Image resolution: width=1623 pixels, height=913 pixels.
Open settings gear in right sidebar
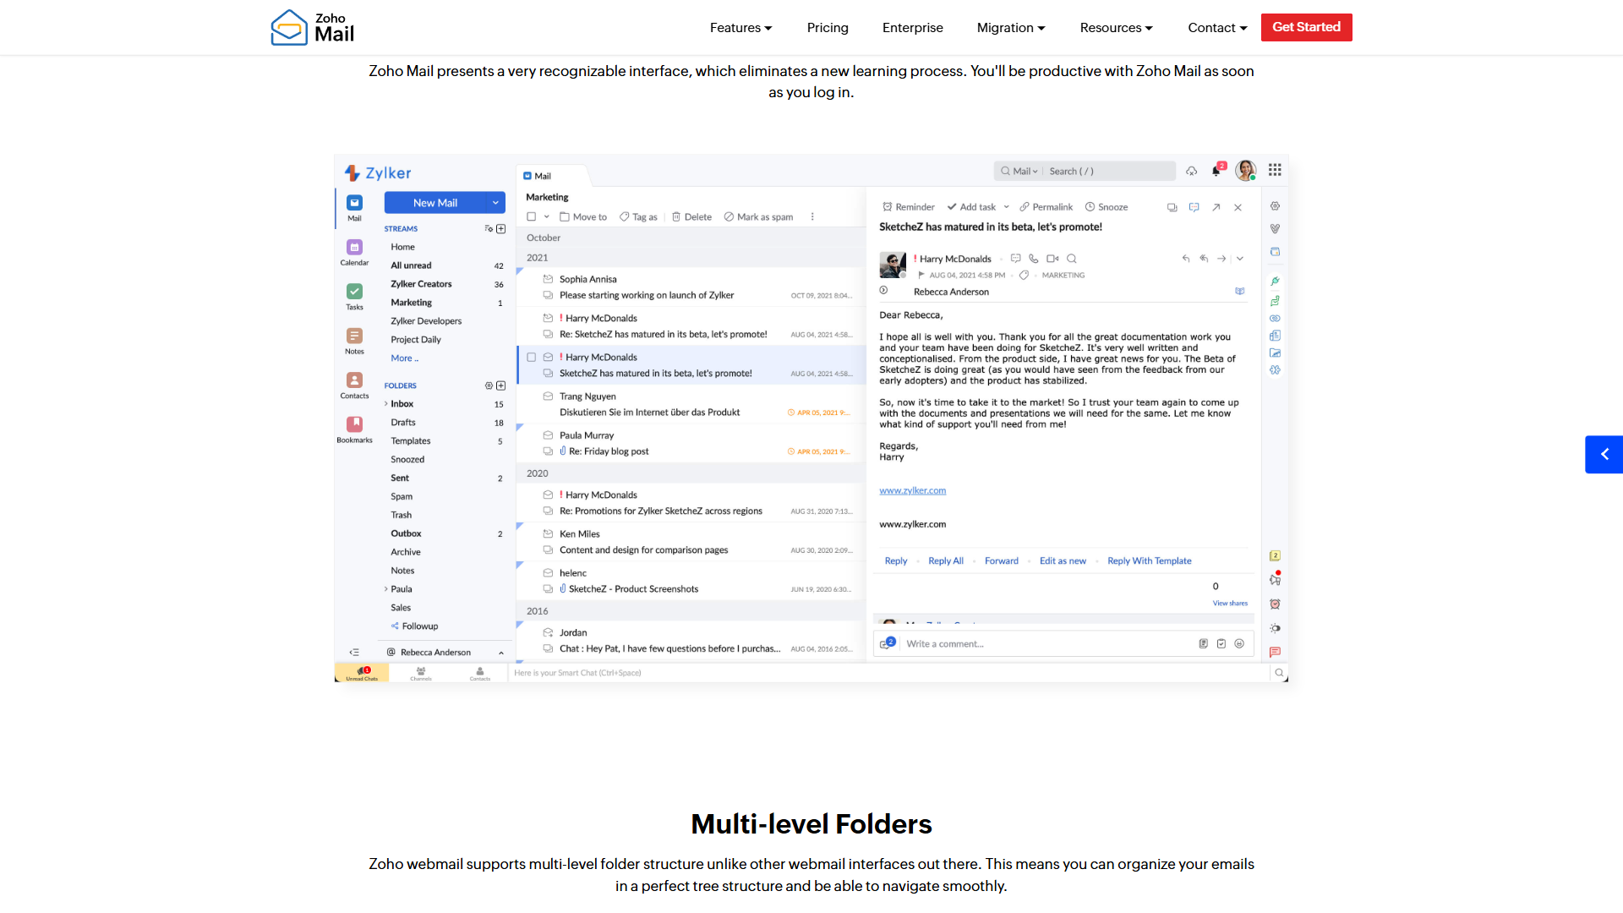click(1275, 206)
